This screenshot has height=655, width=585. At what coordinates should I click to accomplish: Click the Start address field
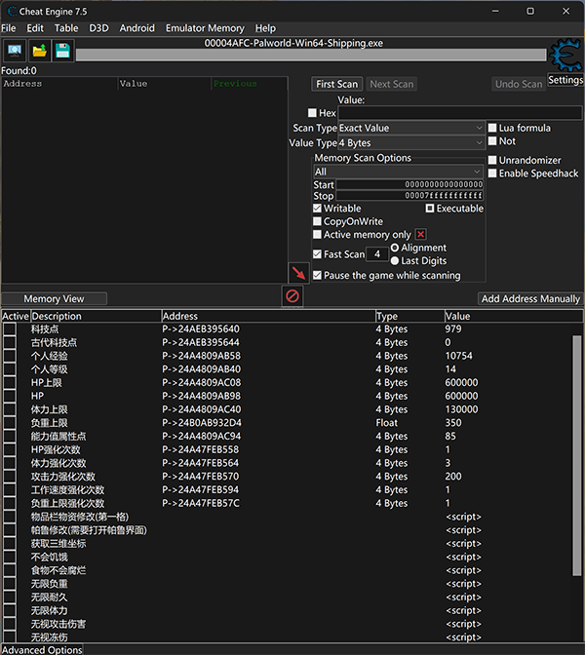click(409, 184)
